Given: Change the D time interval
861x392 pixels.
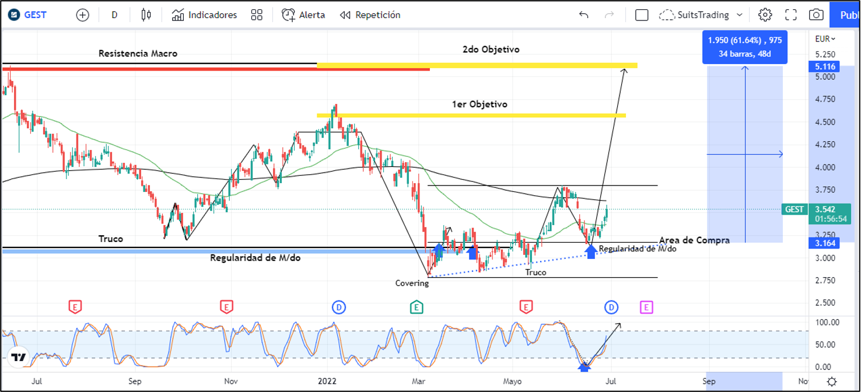Looking at the screenshot, I should coord(114,15).
